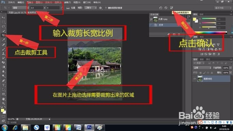The image size is (233, 131).
Task: Change screen mode from the toolbox
Action: (3, 121)
